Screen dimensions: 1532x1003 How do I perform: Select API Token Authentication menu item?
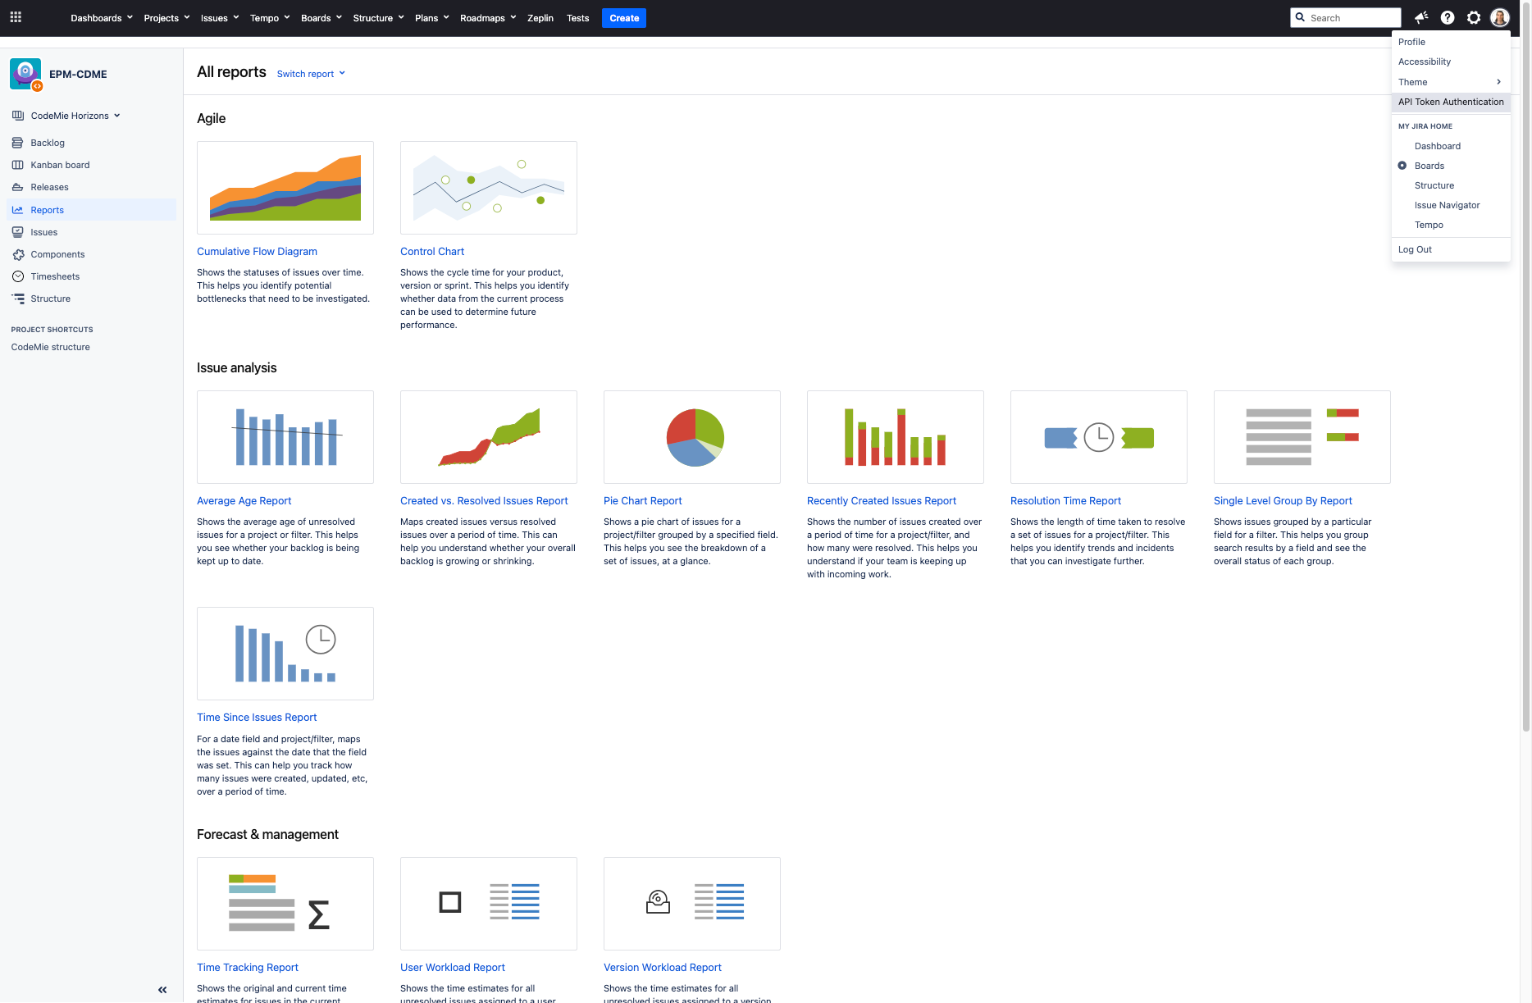pos(1450,102)
